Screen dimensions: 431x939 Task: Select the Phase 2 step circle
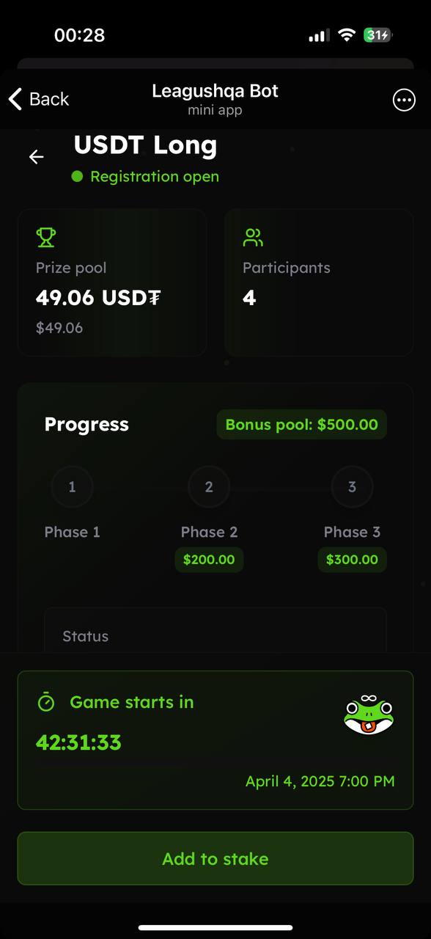[x=209, y=486]
